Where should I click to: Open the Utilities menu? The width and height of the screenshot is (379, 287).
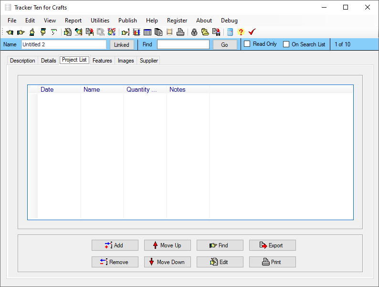[x=100, y=21]
